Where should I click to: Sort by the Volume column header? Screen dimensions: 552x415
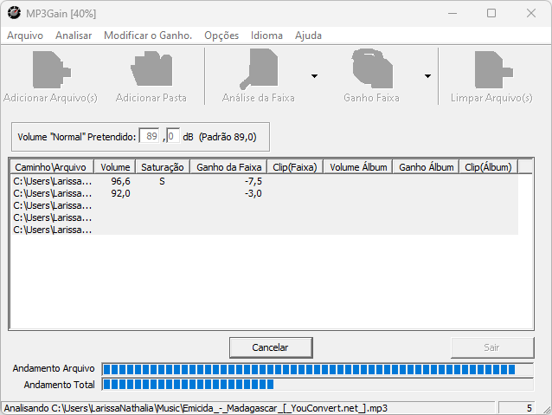115,166
